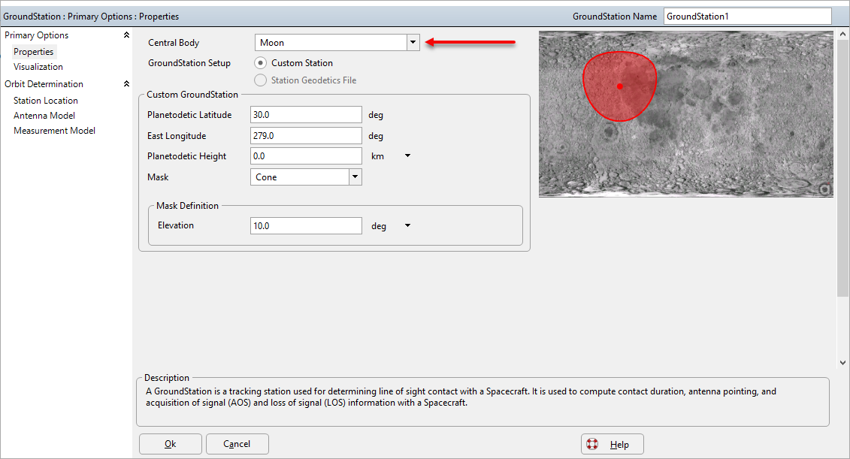
Task: Open the Mask type dropdown showing Cone
Action: 354,177
